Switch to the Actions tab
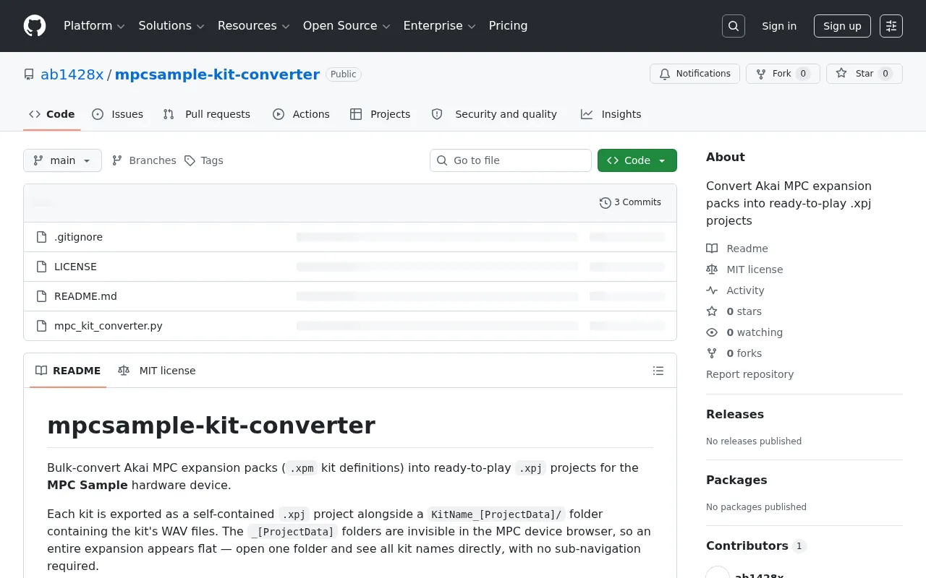The width and height of the screenshot is (926, 578). coord(301,114)
